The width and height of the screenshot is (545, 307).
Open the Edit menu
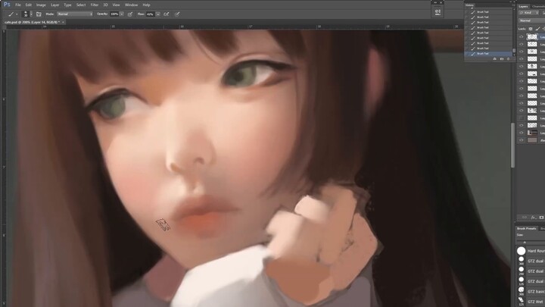click(29, 5)
